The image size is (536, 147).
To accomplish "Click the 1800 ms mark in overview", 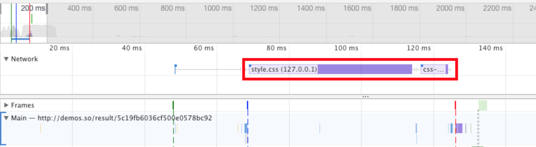I will [404, 8].
